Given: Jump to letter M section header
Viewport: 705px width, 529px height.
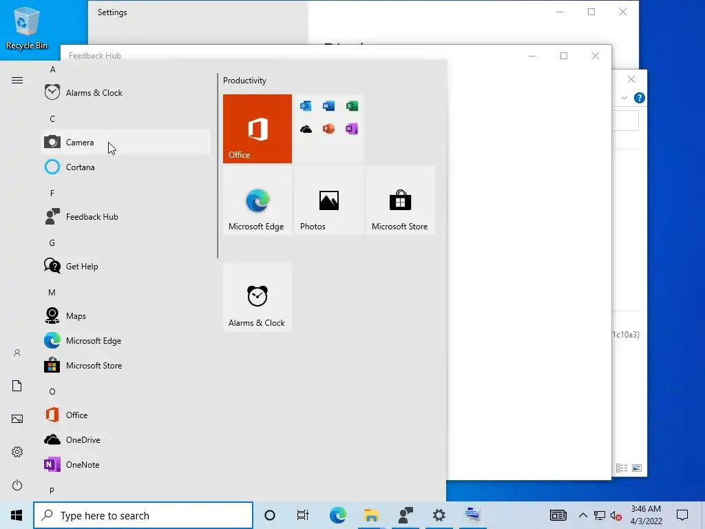Looking at the screenshot, I should point(52,292).
